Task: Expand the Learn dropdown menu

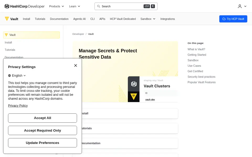Action: [75, 6]
